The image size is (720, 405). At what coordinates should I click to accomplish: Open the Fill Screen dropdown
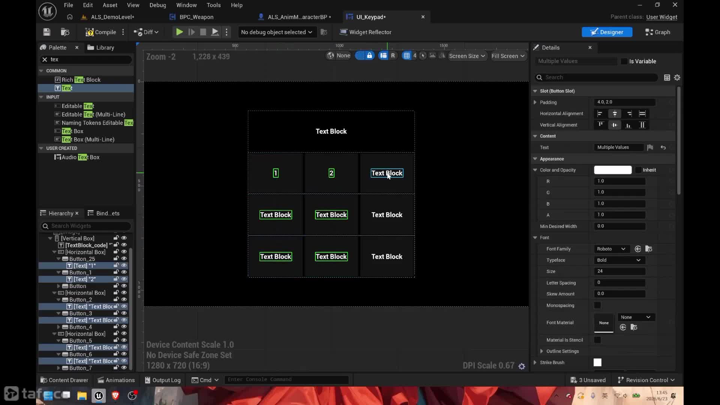click(508, 56)
